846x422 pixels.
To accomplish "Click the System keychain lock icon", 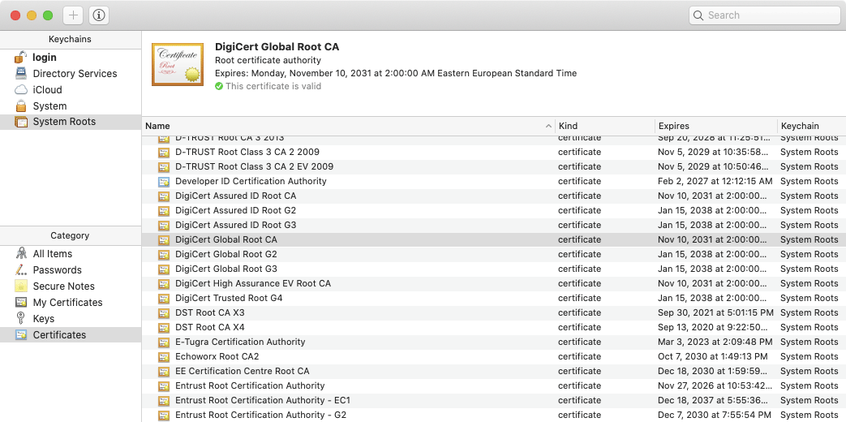I will [x=21, y=106].
